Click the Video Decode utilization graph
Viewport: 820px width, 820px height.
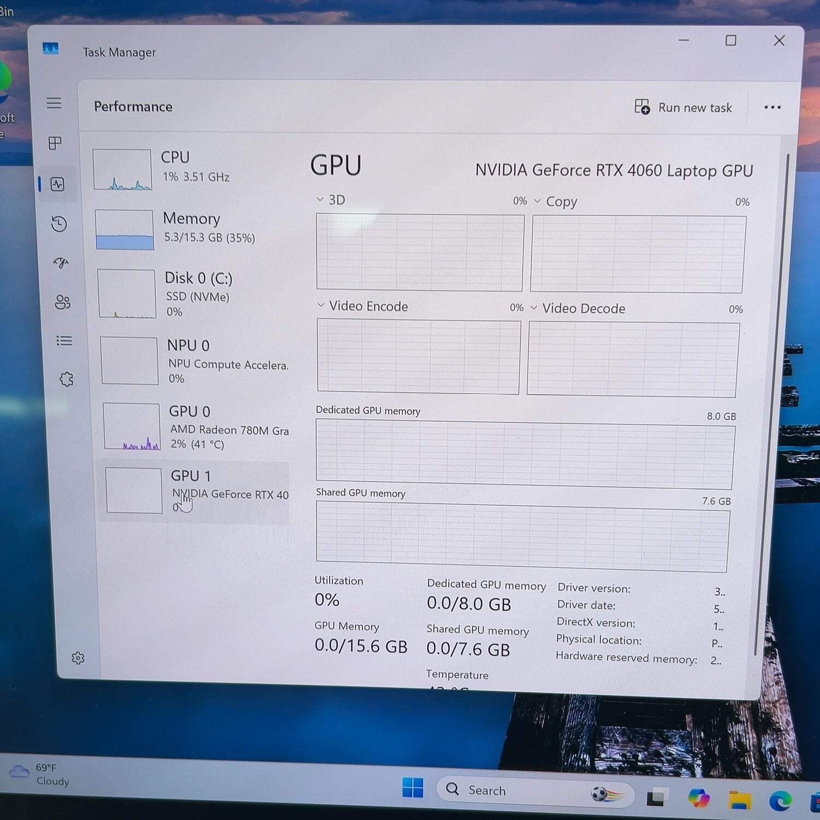[633, 359]
